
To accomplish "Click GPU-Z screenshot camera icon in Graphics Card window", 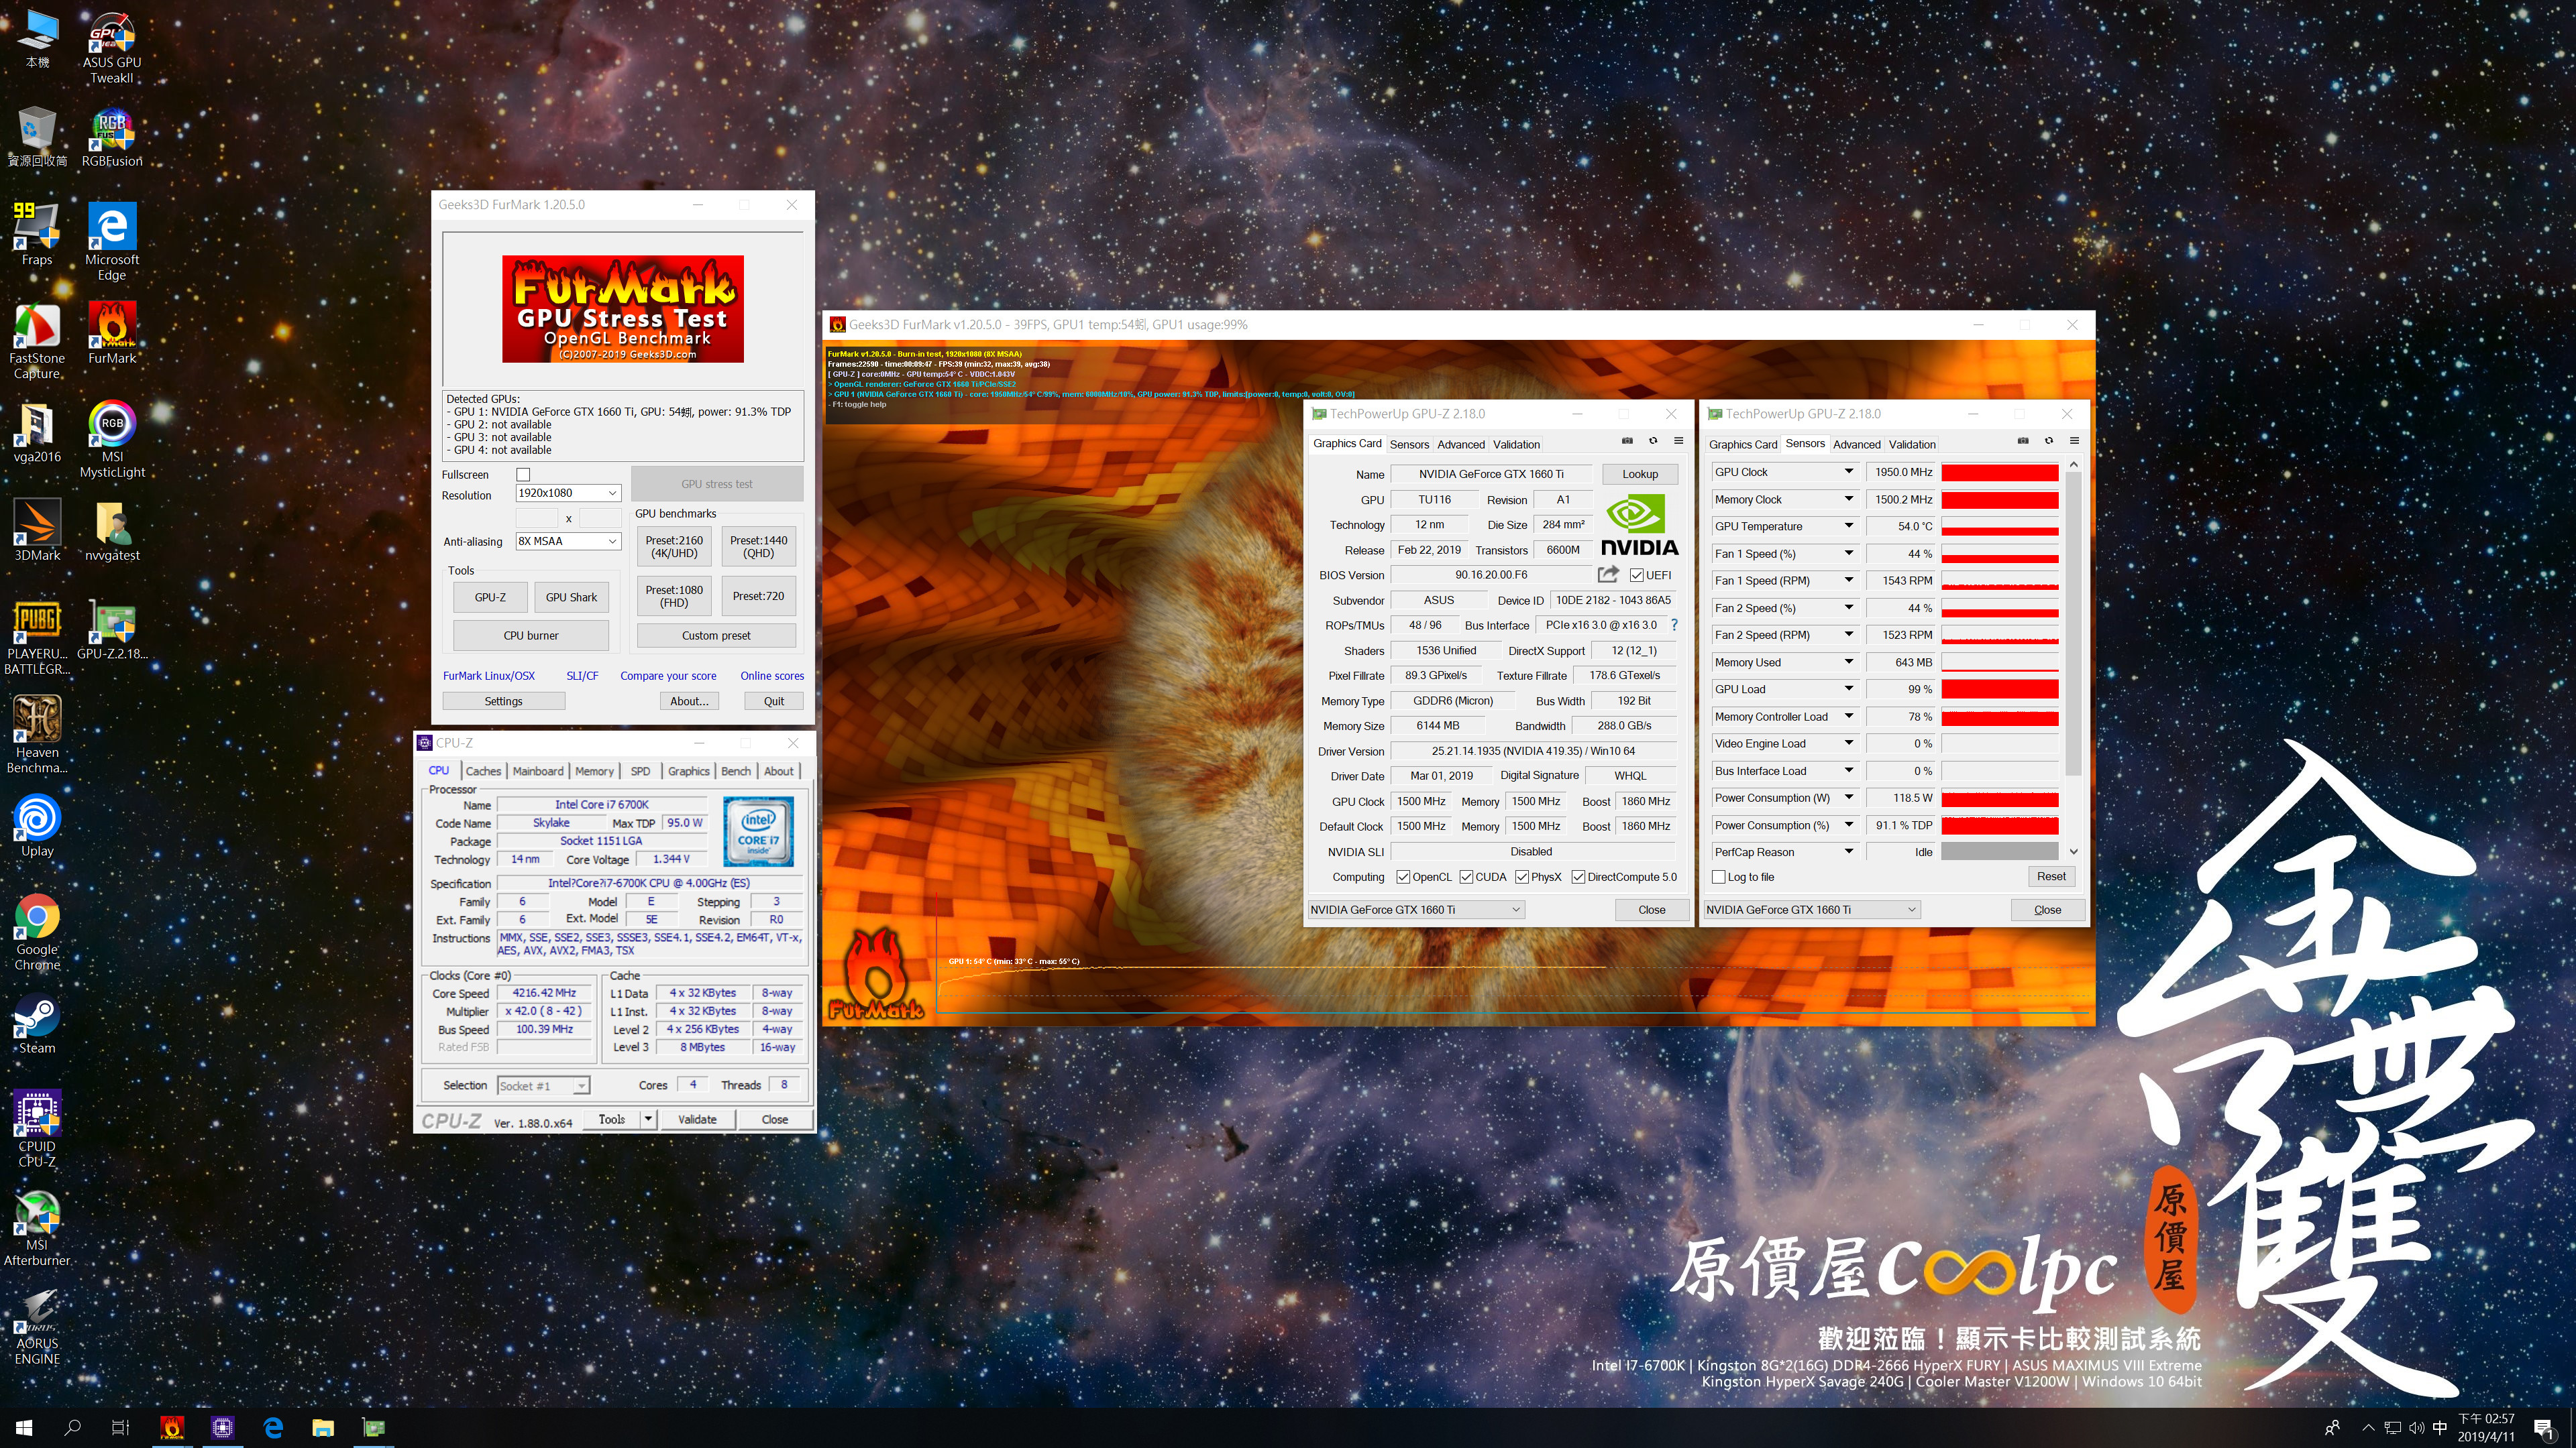I will pyautogui.click(x=1627, y=440).
